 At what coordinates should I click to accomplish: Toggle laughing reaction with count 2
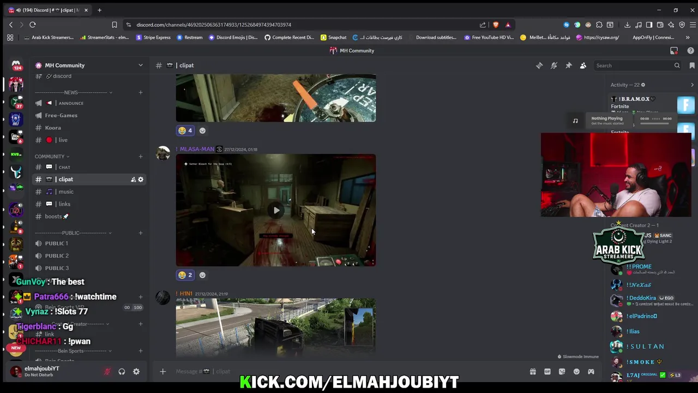point(185,275)
